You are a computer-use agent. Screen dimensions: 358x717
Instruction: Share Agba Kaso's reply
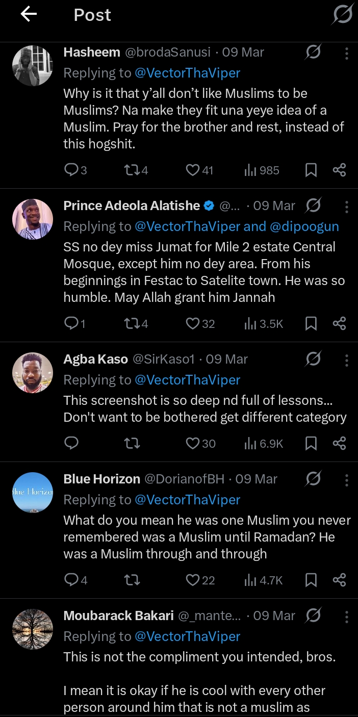[340, 443]
